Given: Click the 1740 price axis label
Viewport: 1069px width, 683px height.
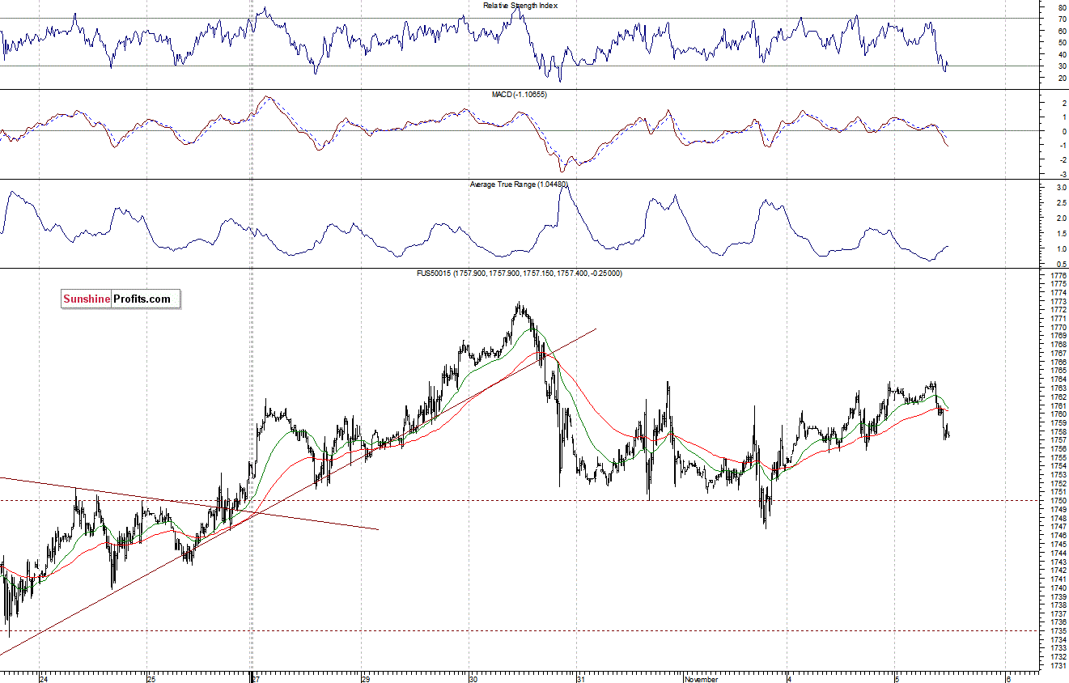Looking at the screenshot, I should tap(1057, 588).
